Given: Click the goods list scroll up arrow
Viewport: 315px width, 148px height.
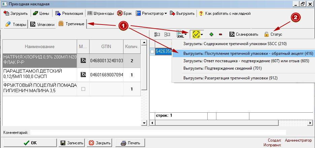Looking at the screenshot, I should (x=144, y=42).
